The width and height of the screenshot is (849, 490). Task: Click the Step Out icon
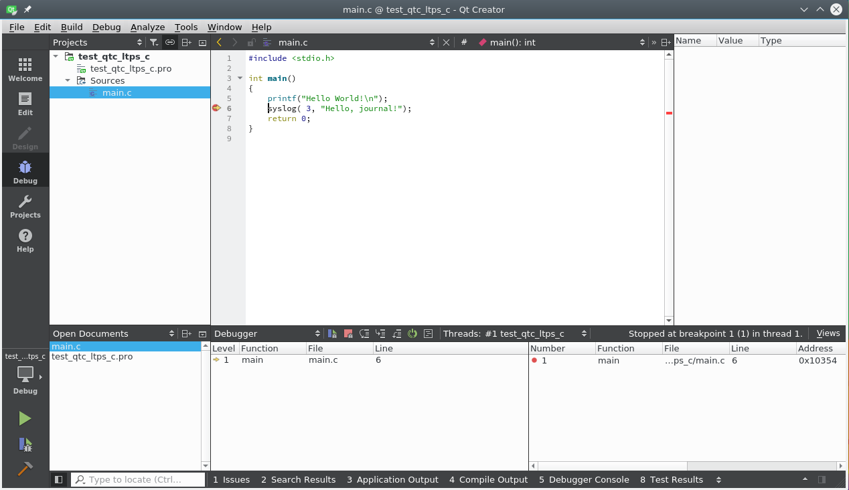(x=396, y=333)
